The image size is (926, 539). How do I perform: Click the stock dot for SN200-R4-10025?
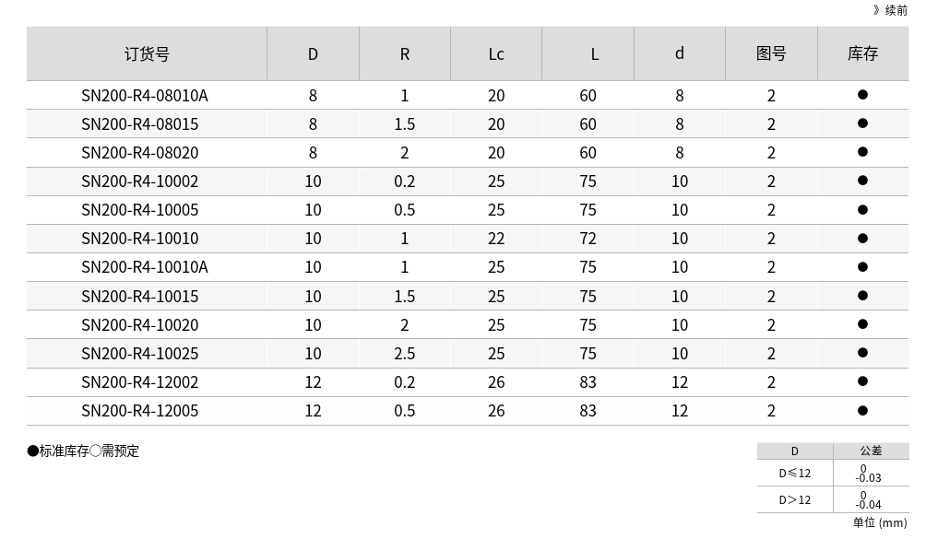(862, 353)
